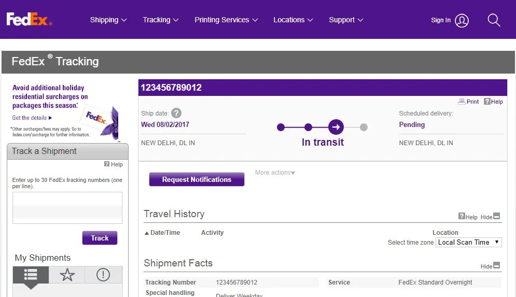516x297 pixels.
Task: Click the first progress dot in tracker
Action: [281, 127]
